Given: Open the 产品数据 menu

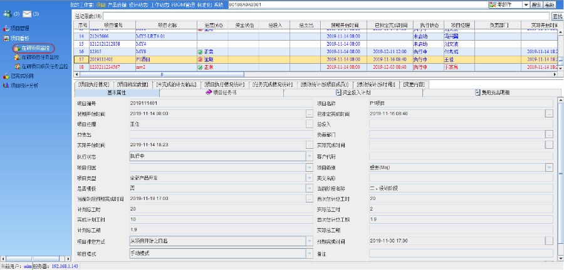Looking at the screenshot, I should pyautogui.click(x=117, y=4).
